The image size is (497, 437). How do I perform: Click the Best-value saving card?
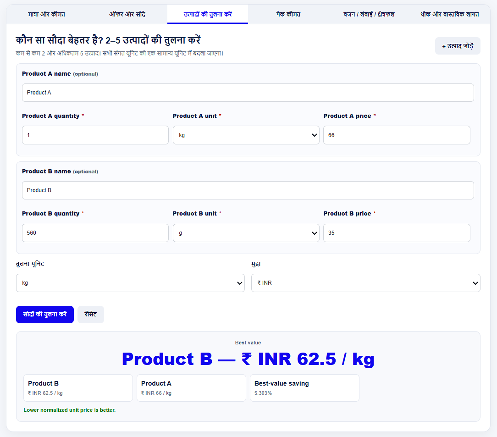[x=304, y=388]
